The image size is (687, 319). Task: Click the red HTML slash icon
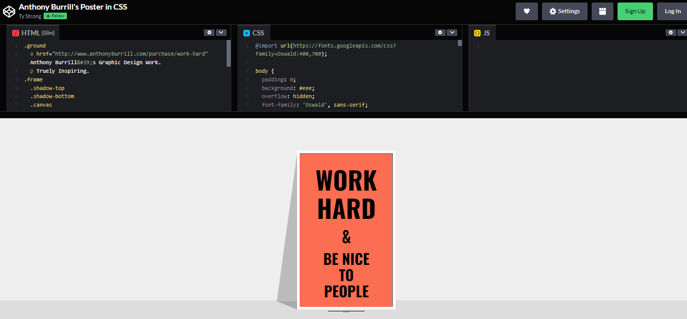point(16,33)
